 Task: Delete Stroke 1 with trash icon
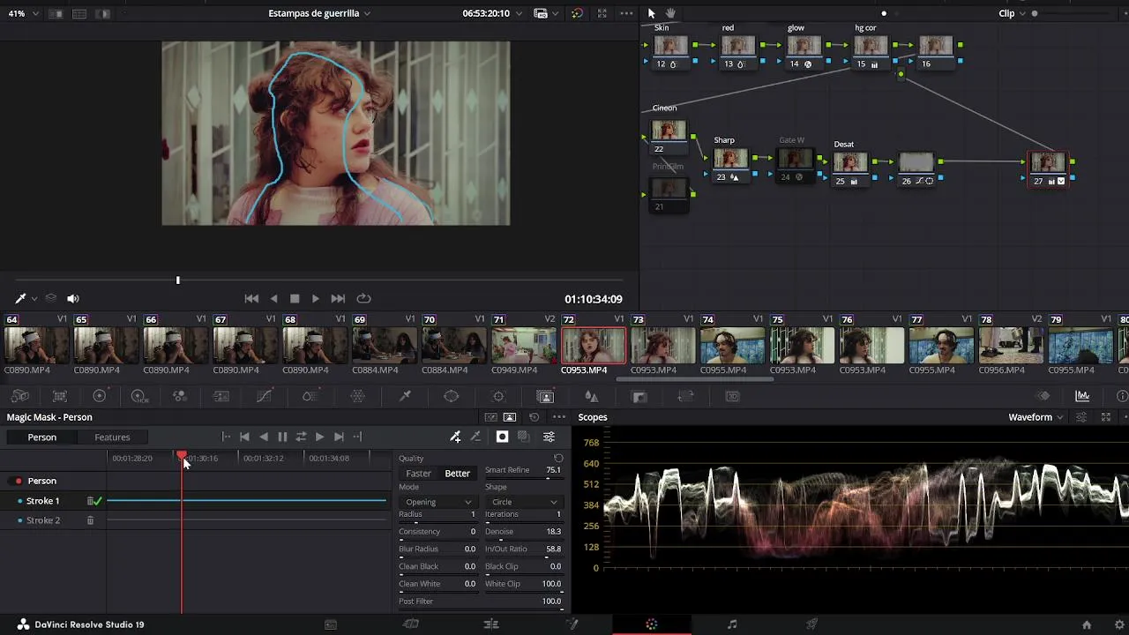click(90, 501)
